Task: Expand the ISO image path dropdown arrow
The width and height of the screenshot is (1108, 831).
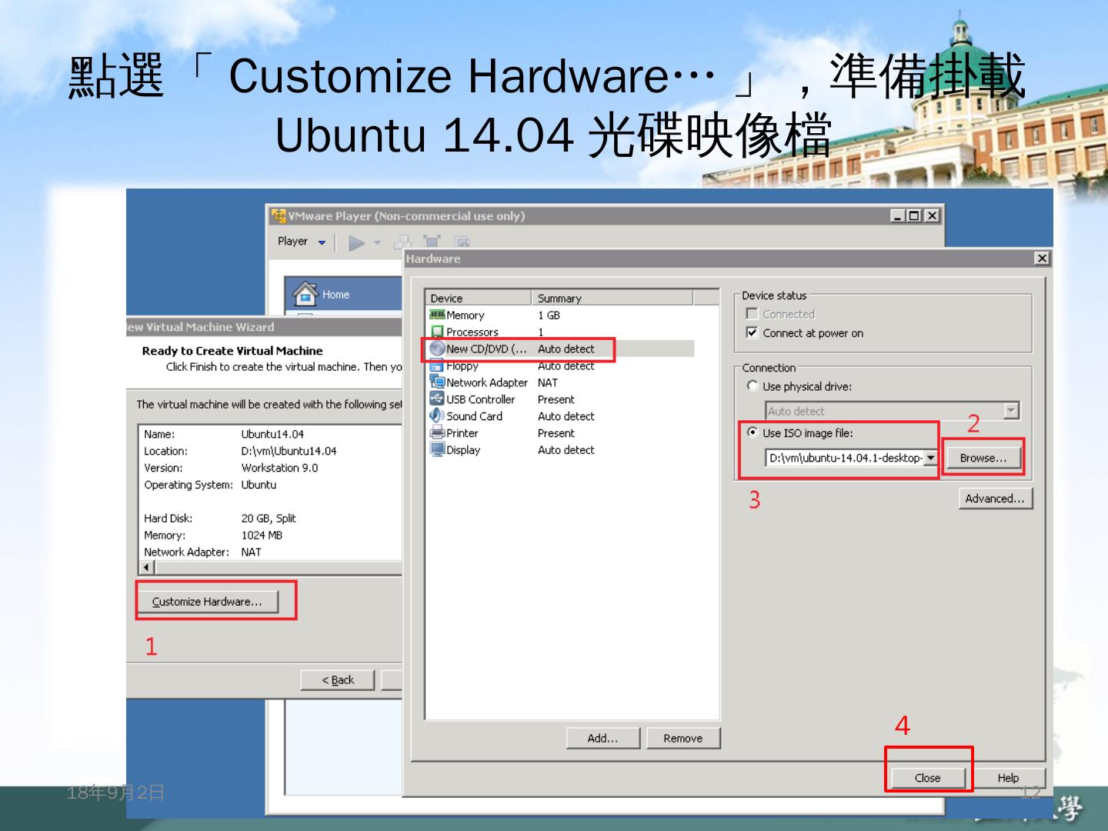Action: 930,458
